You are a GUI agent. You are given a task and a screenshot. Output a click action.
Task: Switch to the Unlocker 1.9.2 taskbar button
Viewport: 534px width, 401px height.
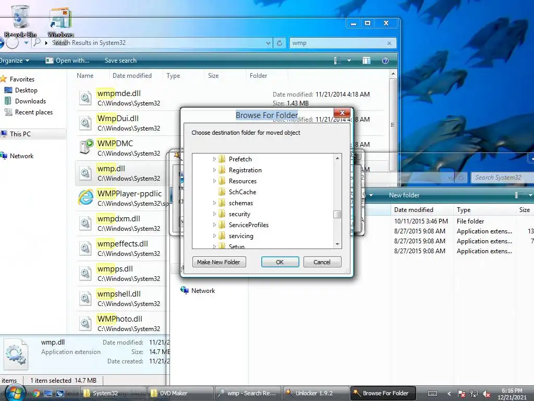(315, 394)
